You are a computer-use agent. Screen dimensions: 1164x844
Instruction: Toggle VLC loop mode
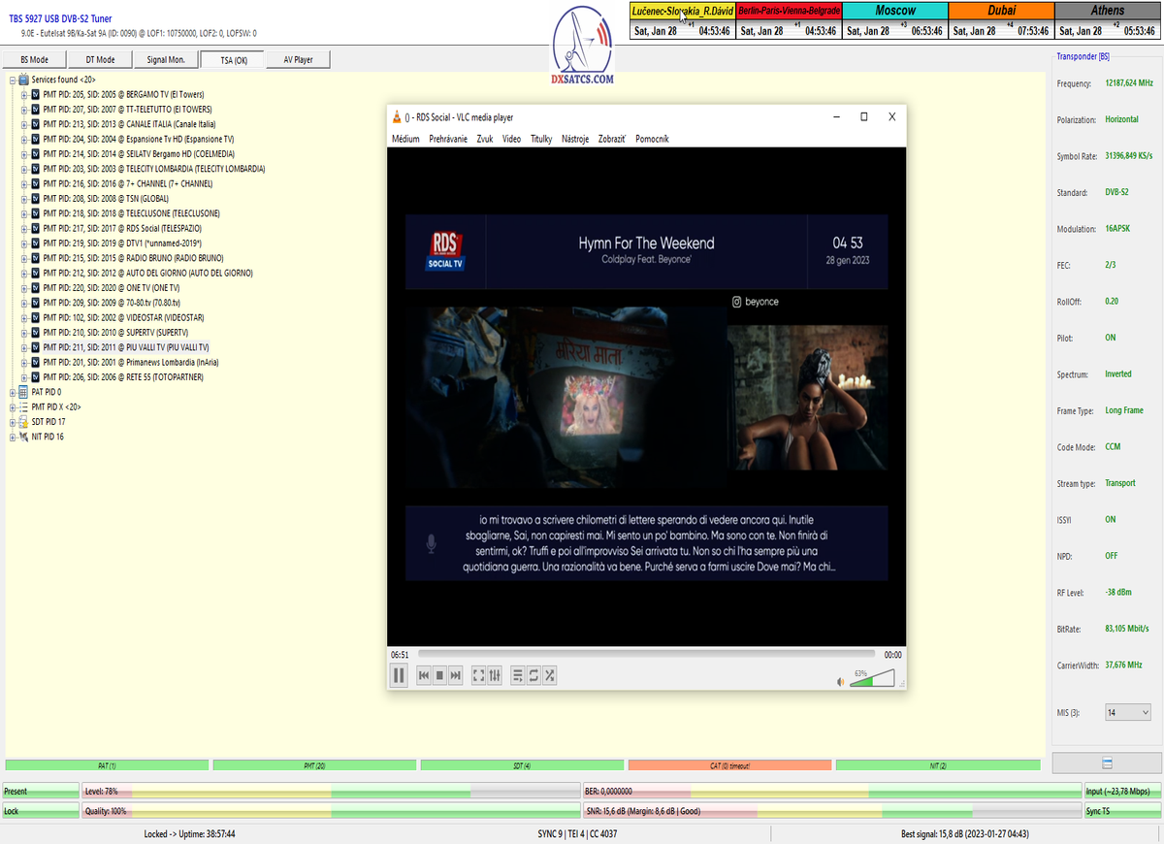pyautogui.click(x=533, y=675)
